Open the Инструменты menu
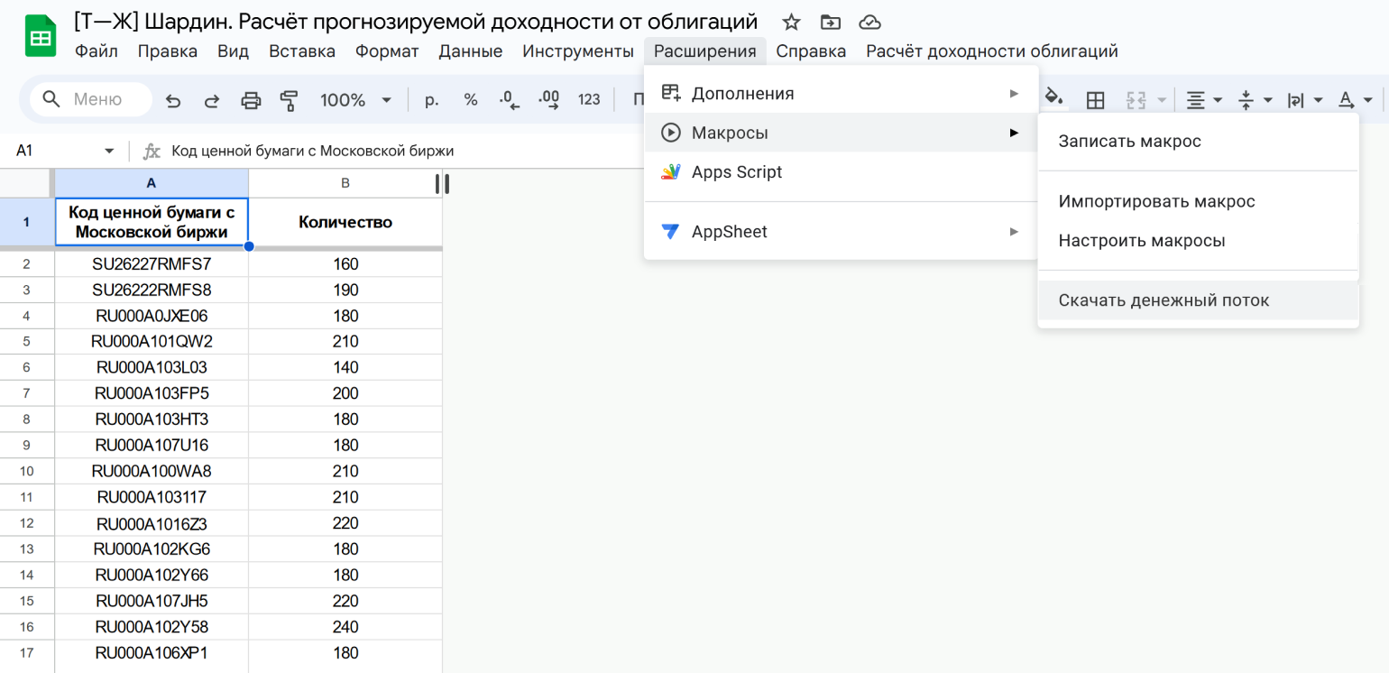 (x=578, y=51)
